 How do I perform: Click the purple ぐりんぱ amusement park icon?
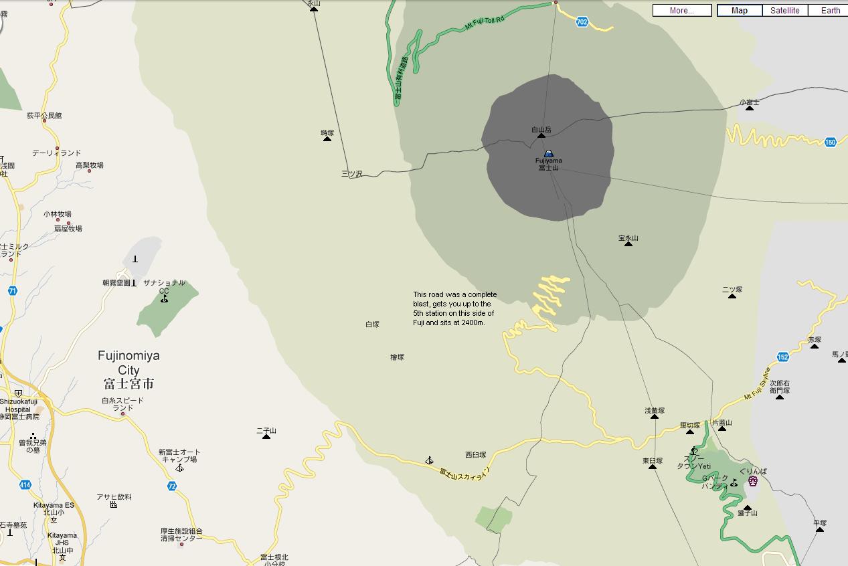pos(752,480)
